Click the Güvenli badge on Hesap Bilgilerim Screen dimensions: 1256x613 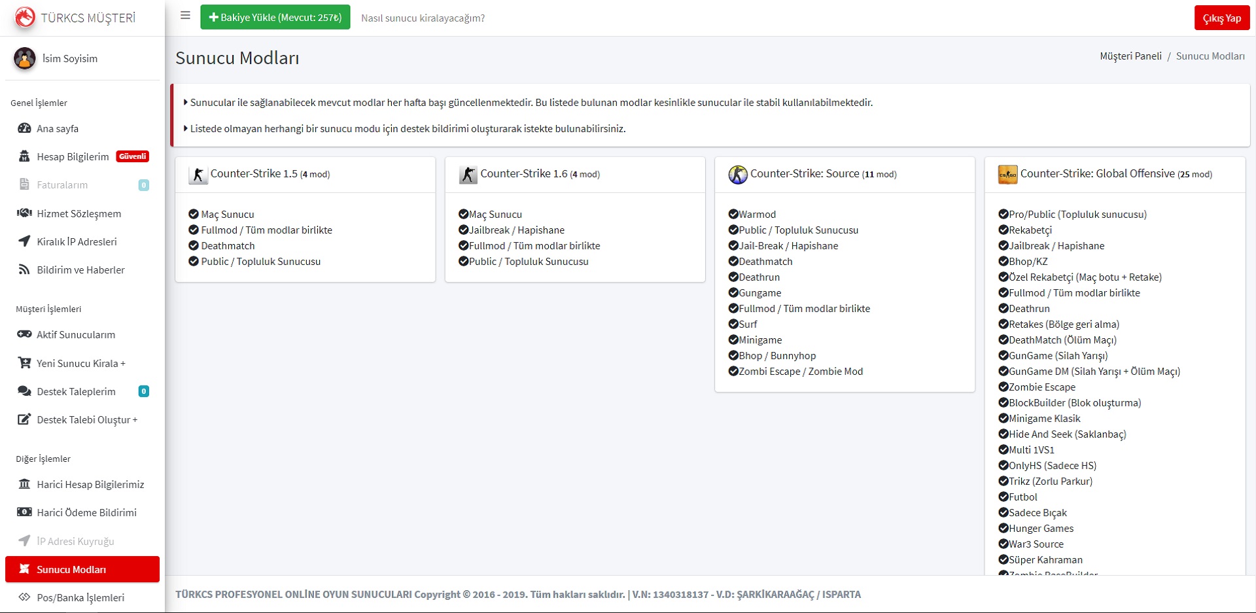tap(133, 156)
